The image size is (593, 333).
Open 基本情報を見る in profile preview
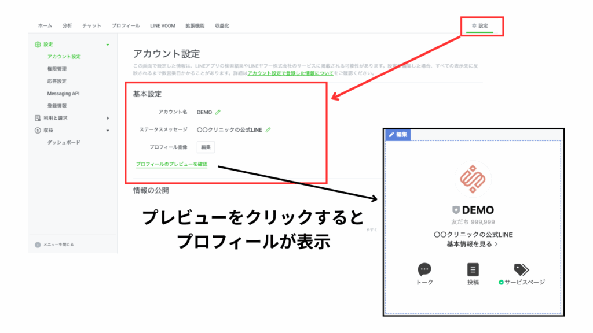473,245
